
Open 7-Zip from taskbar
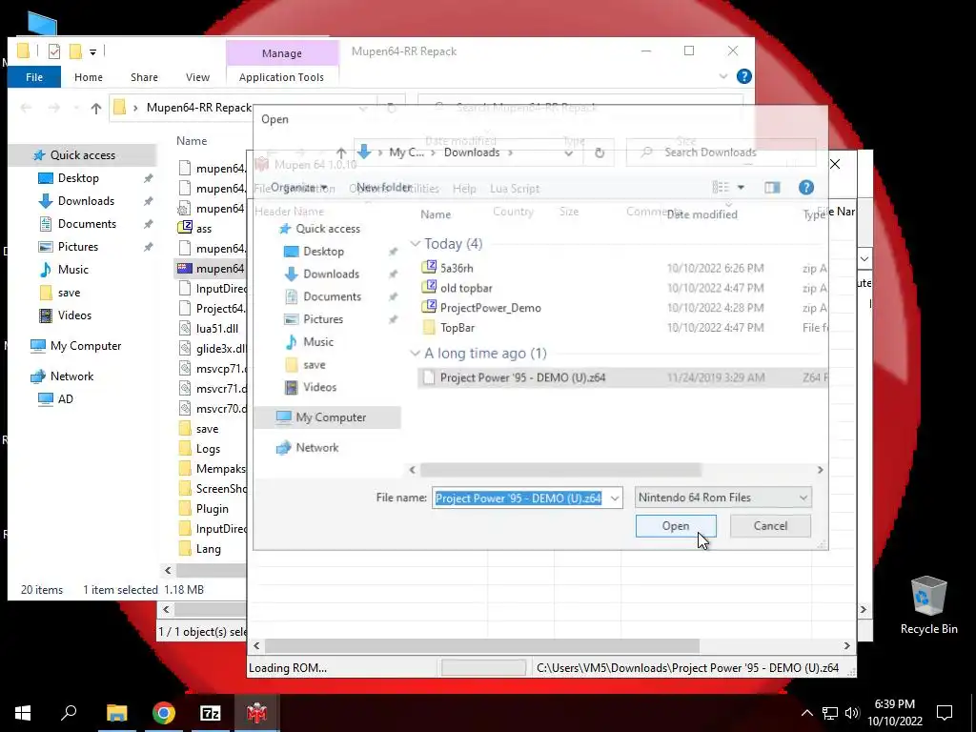point(211,713)
